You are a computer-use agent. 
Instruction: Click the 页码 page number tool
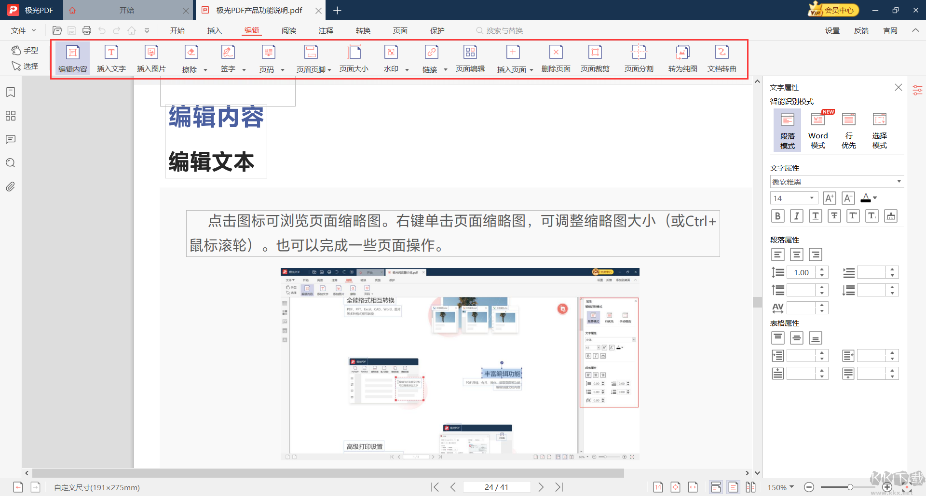(x=268, y=58)
